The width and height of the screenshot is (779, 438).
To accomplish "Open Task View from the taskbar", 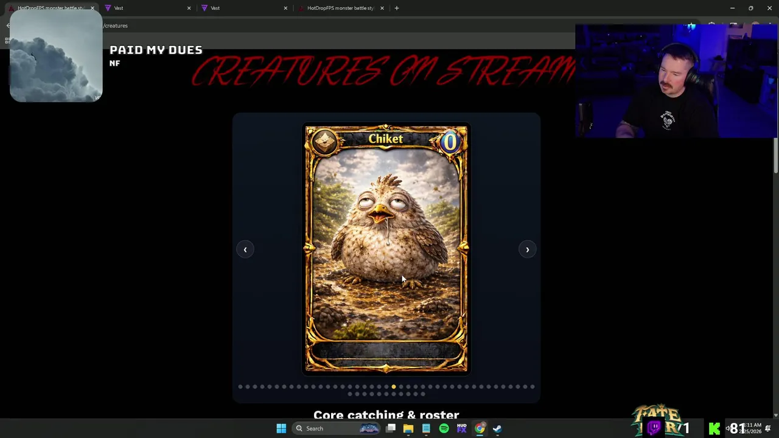I will click(391, 428).
